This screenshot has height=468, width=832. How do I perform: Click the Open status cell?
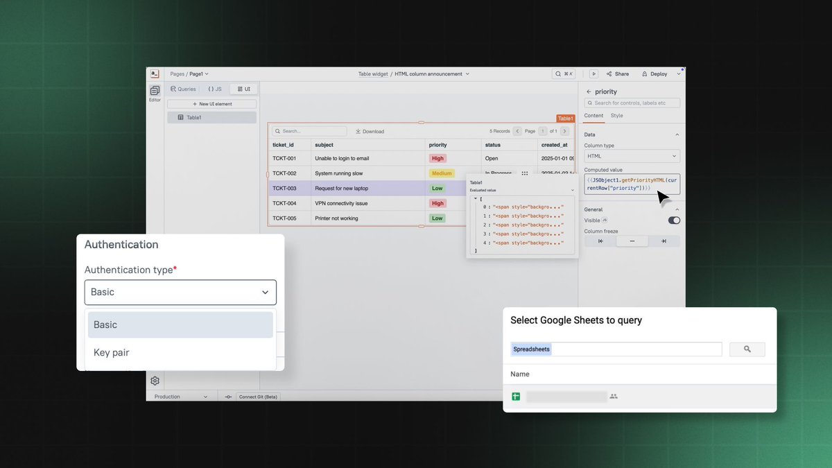[x=510, y=158]
